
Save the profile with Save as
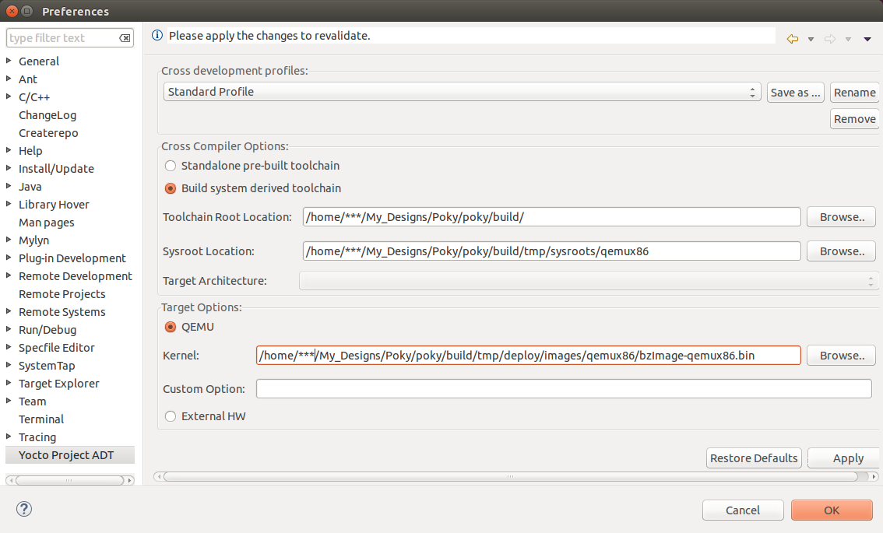coord(795,92)
